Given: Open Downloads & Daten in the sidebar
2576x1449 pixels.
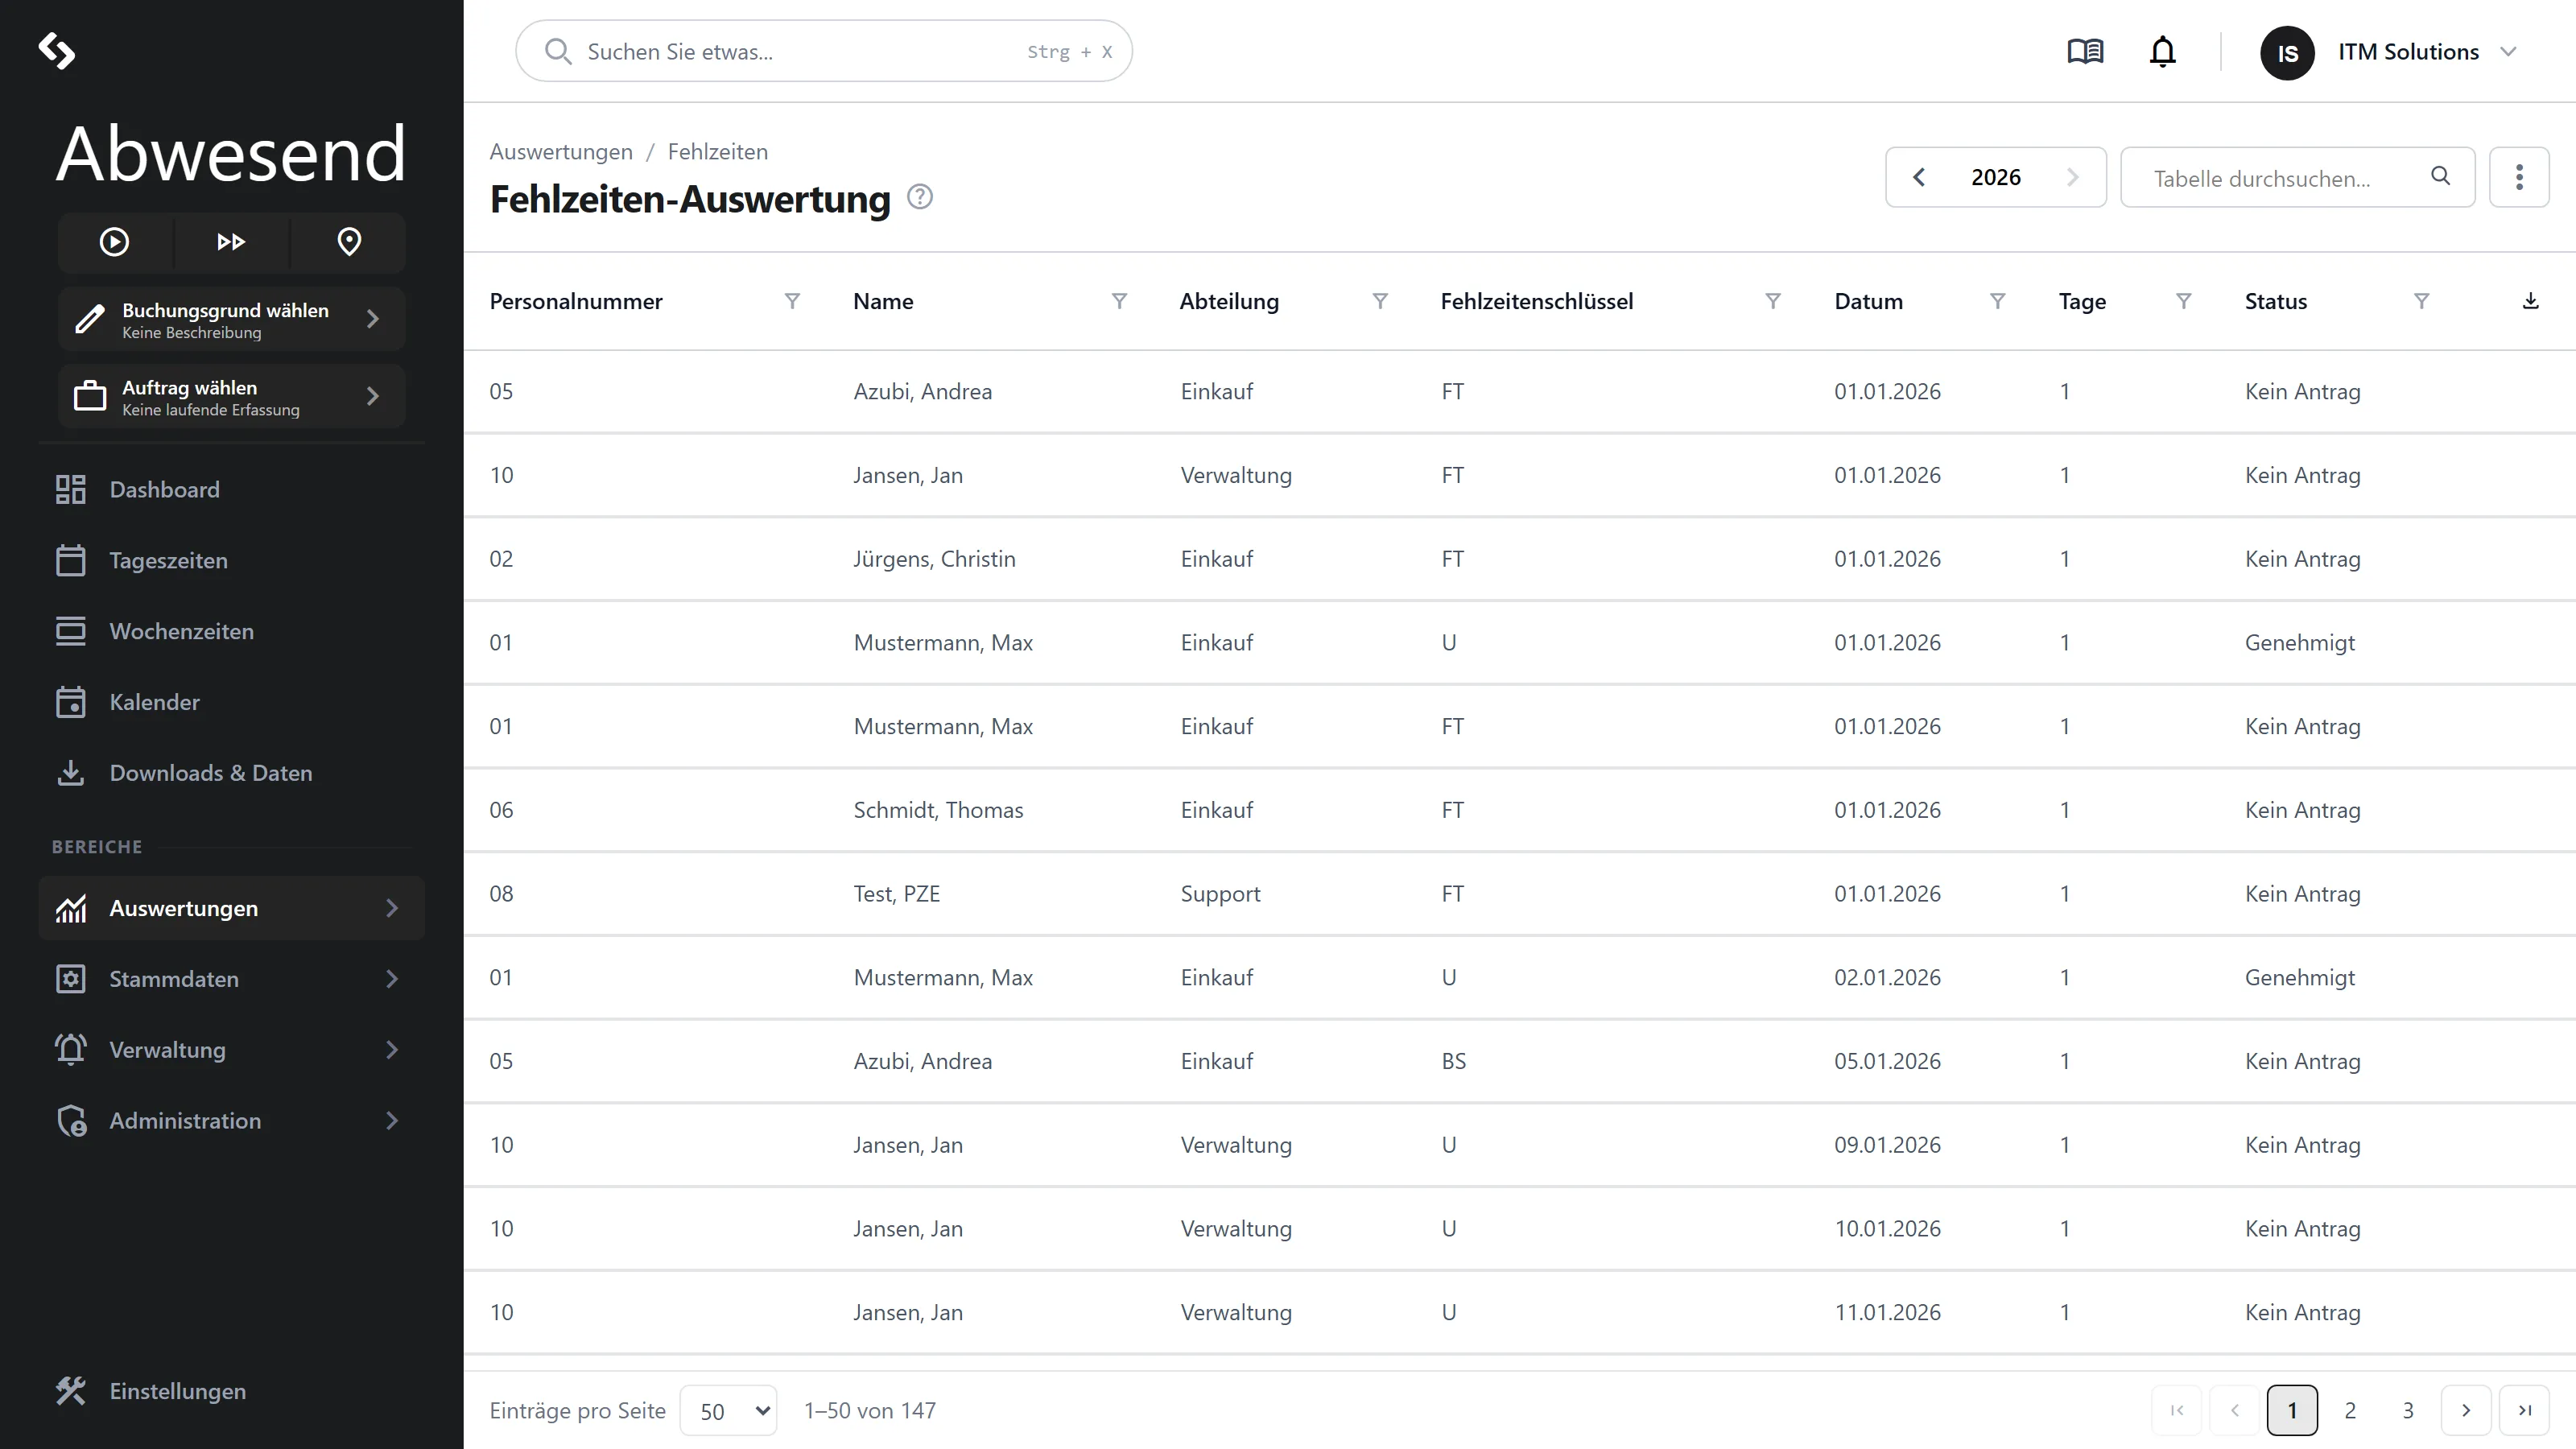Looking at the screenshot, I should [x=231, y=773].
